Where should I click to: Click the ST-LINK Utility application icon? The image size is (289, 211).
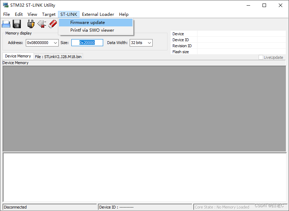point(5,5)
